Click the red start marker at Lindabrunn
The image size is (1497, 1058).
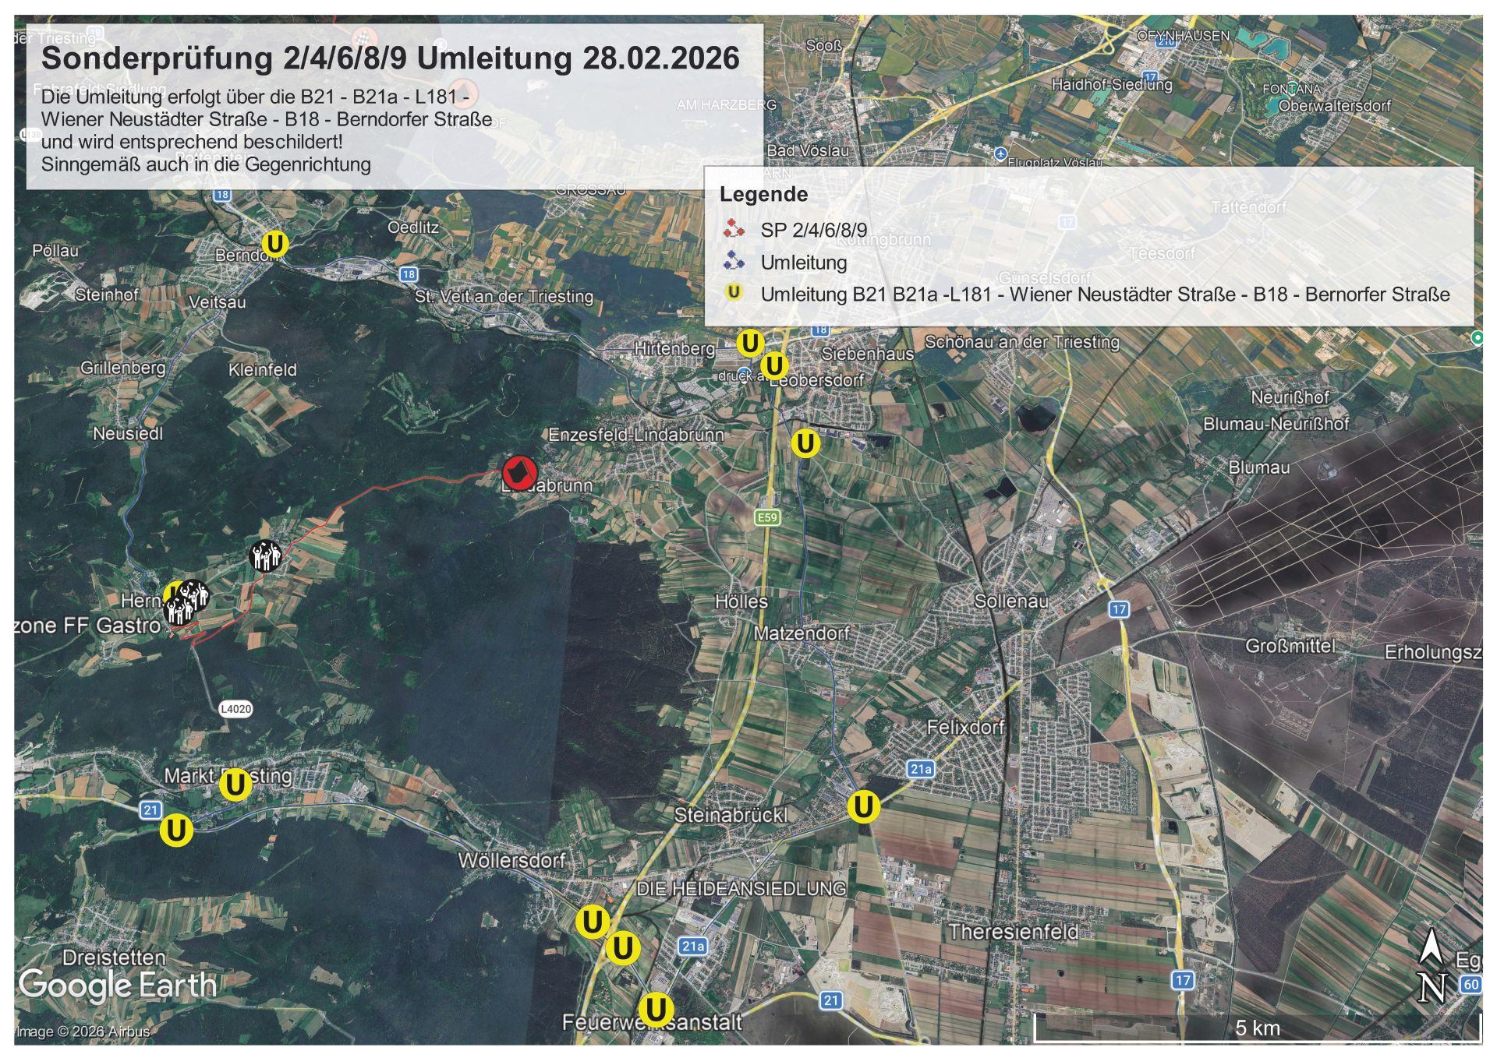coord(518,473)
